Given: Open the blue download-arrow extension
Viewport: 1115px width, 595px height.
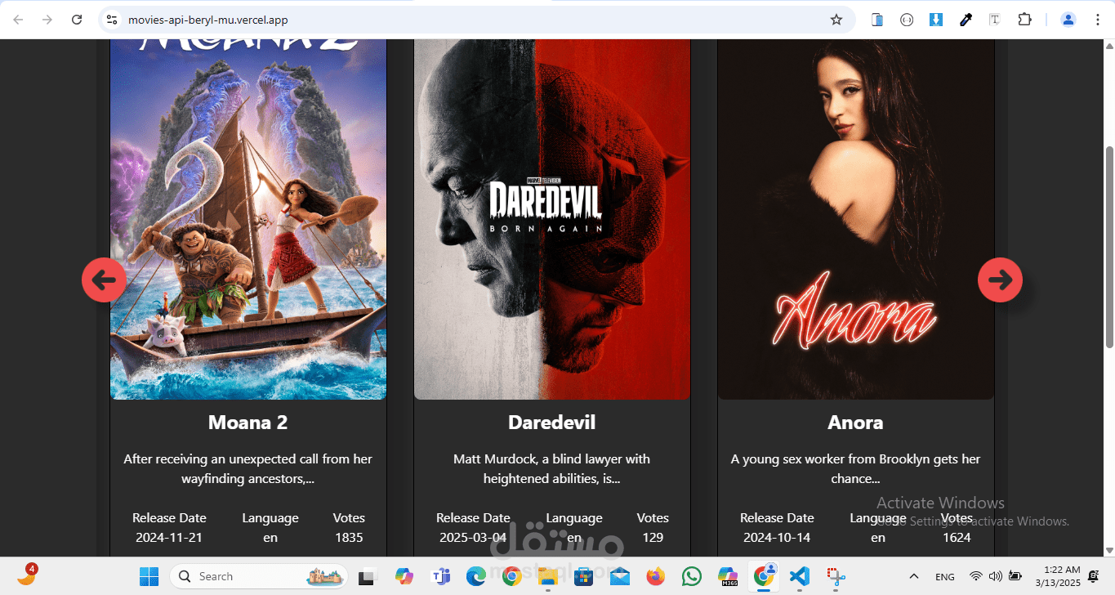Looking at the screenshot, I should point(936,20).
